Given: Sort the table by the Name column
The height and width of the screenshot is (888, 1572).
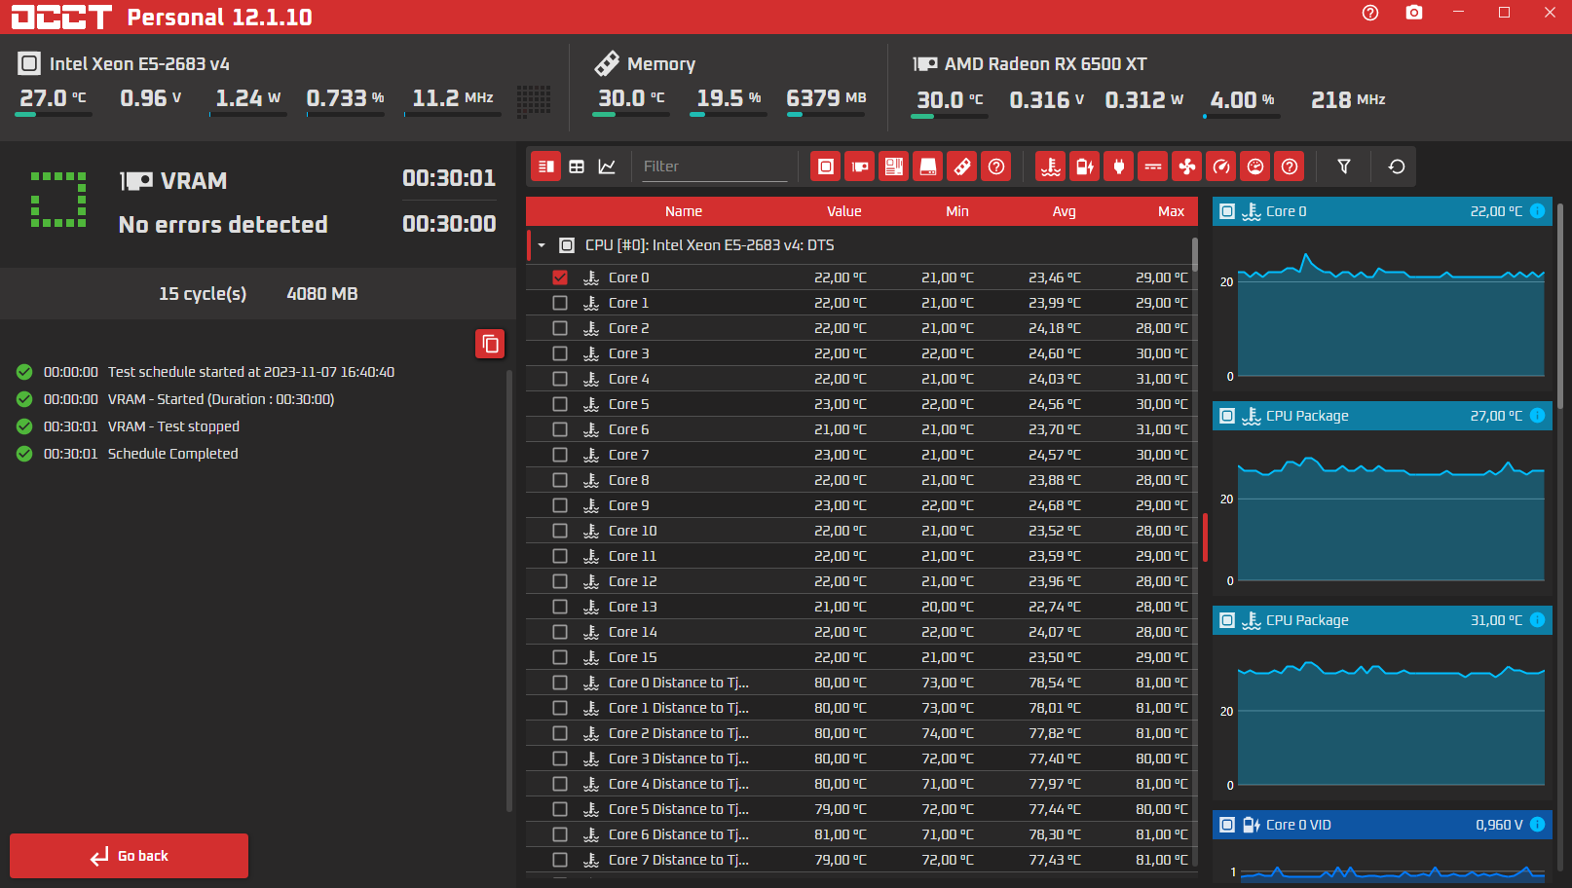Looking at the screenshot, I should (684, 211).
